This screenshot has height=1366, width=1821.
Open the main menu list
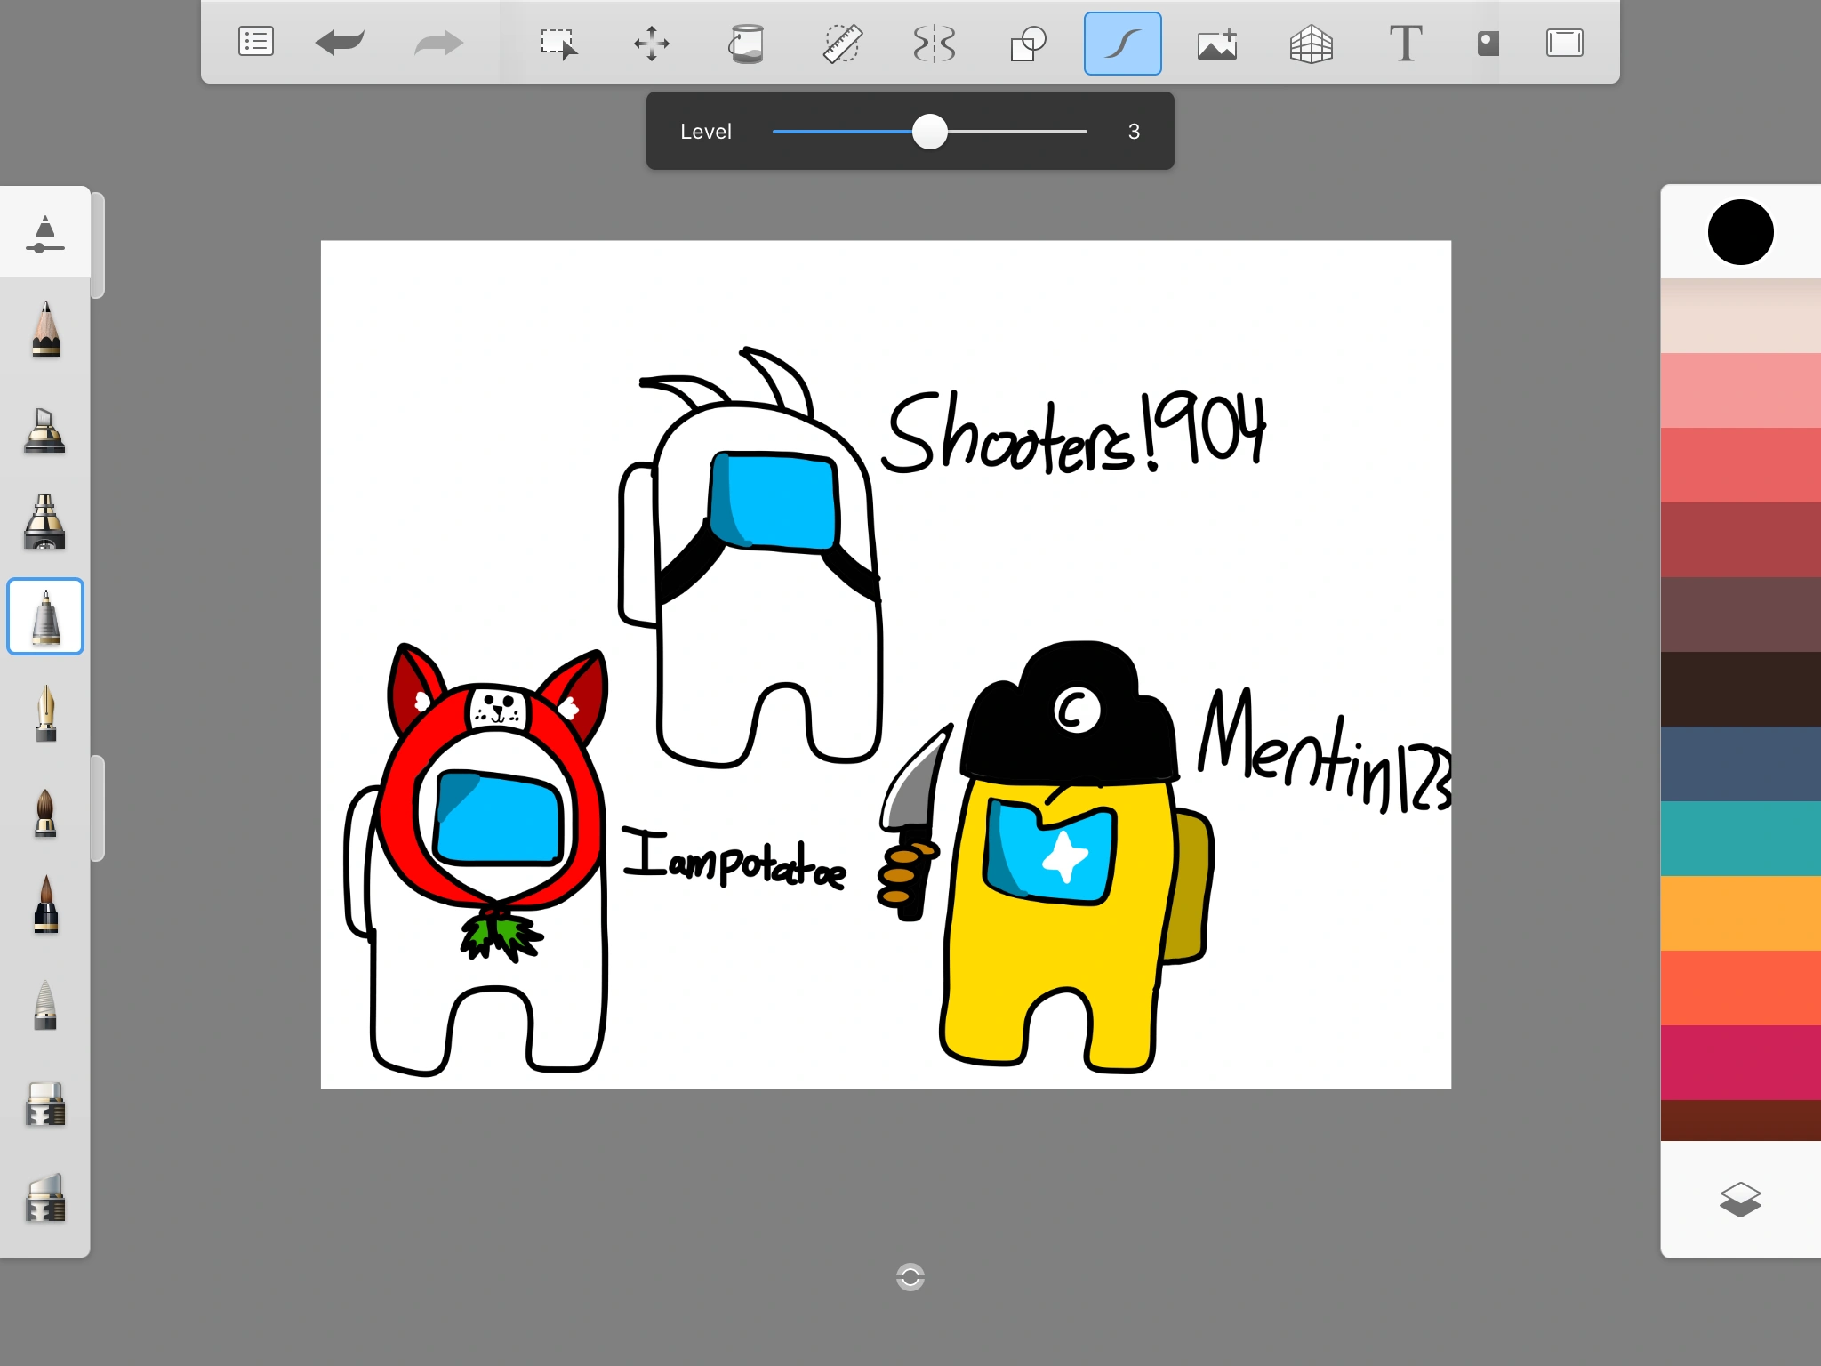tap(256, 42)
